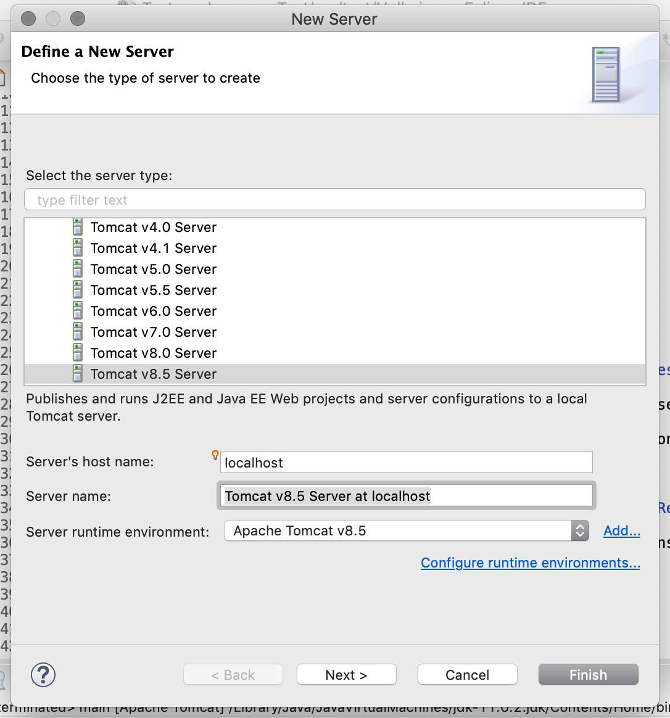670x718 pixels.
Task: Click the Tomcat v8.5 Server icon
Action: click(x=78, y=374)
